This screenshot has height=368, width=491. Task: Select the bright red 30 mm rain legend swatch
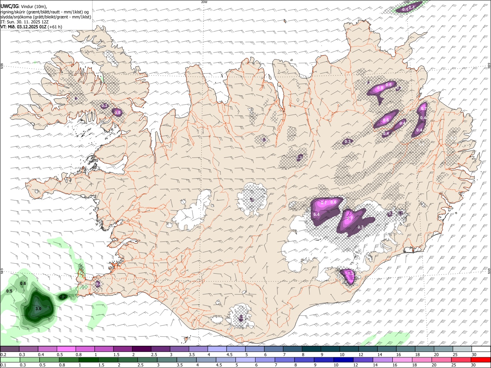[481, 360]
